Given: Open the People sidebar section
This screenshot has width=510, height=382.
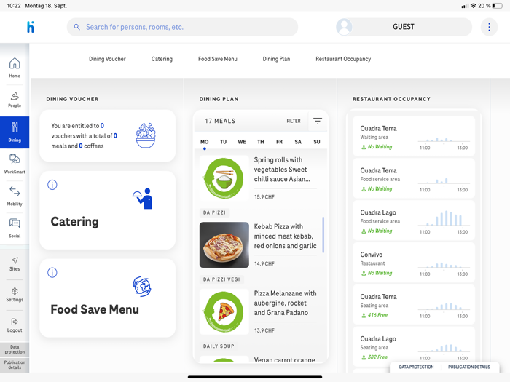Looking at the screenshot, I should [15, 100].
